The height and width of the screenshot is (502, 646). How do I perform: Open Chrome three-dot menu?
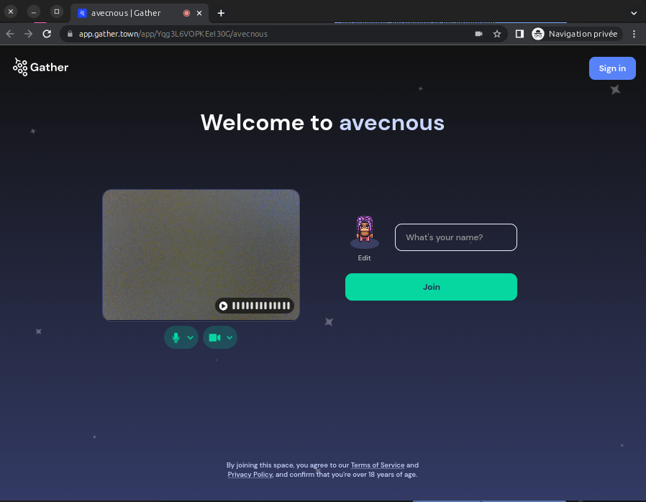pyautogui.click(x=634, y=34)
